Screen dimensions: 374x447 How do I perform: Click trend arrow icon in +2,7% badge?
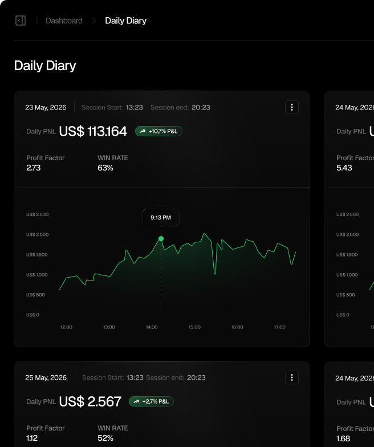(136, 401)
